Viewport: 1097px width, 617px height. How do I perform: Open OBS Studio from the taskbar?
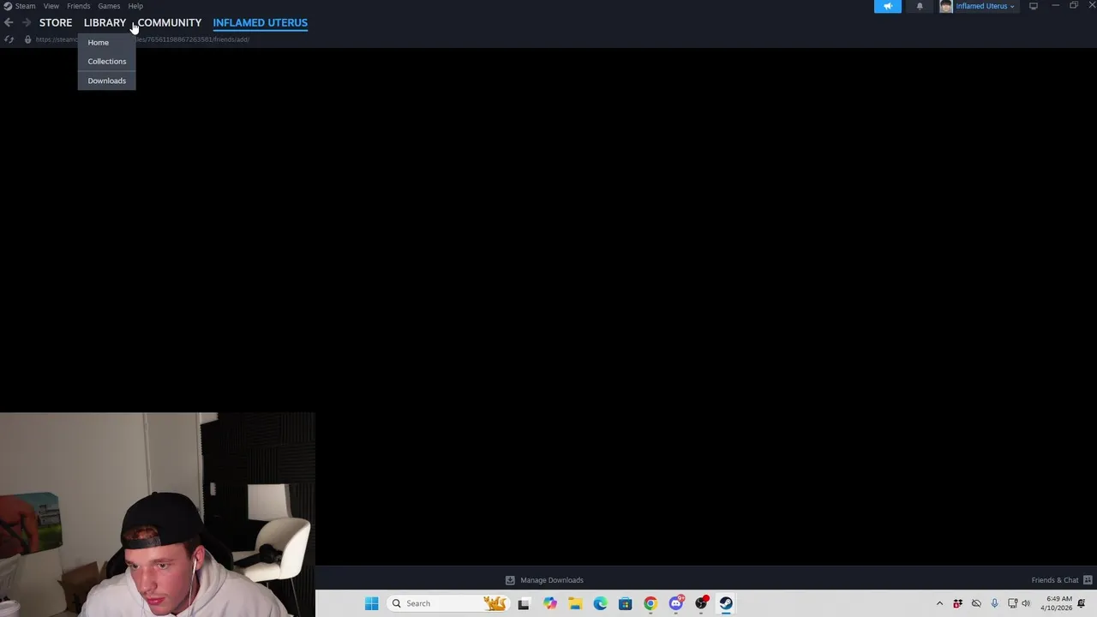[x=701, y=603]
